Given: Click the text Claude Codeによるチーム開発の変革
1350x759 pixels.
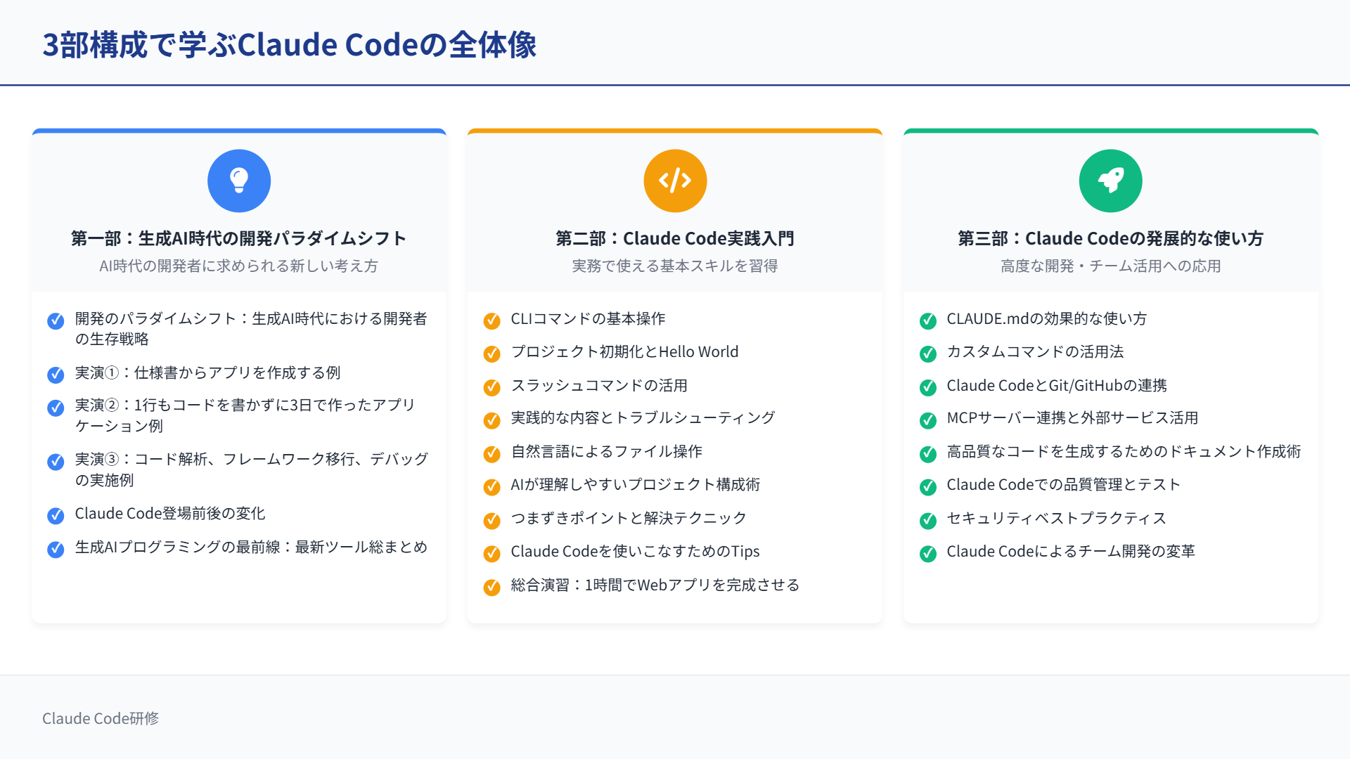Looking at the screenshot, I should [x=1071, y=551].
